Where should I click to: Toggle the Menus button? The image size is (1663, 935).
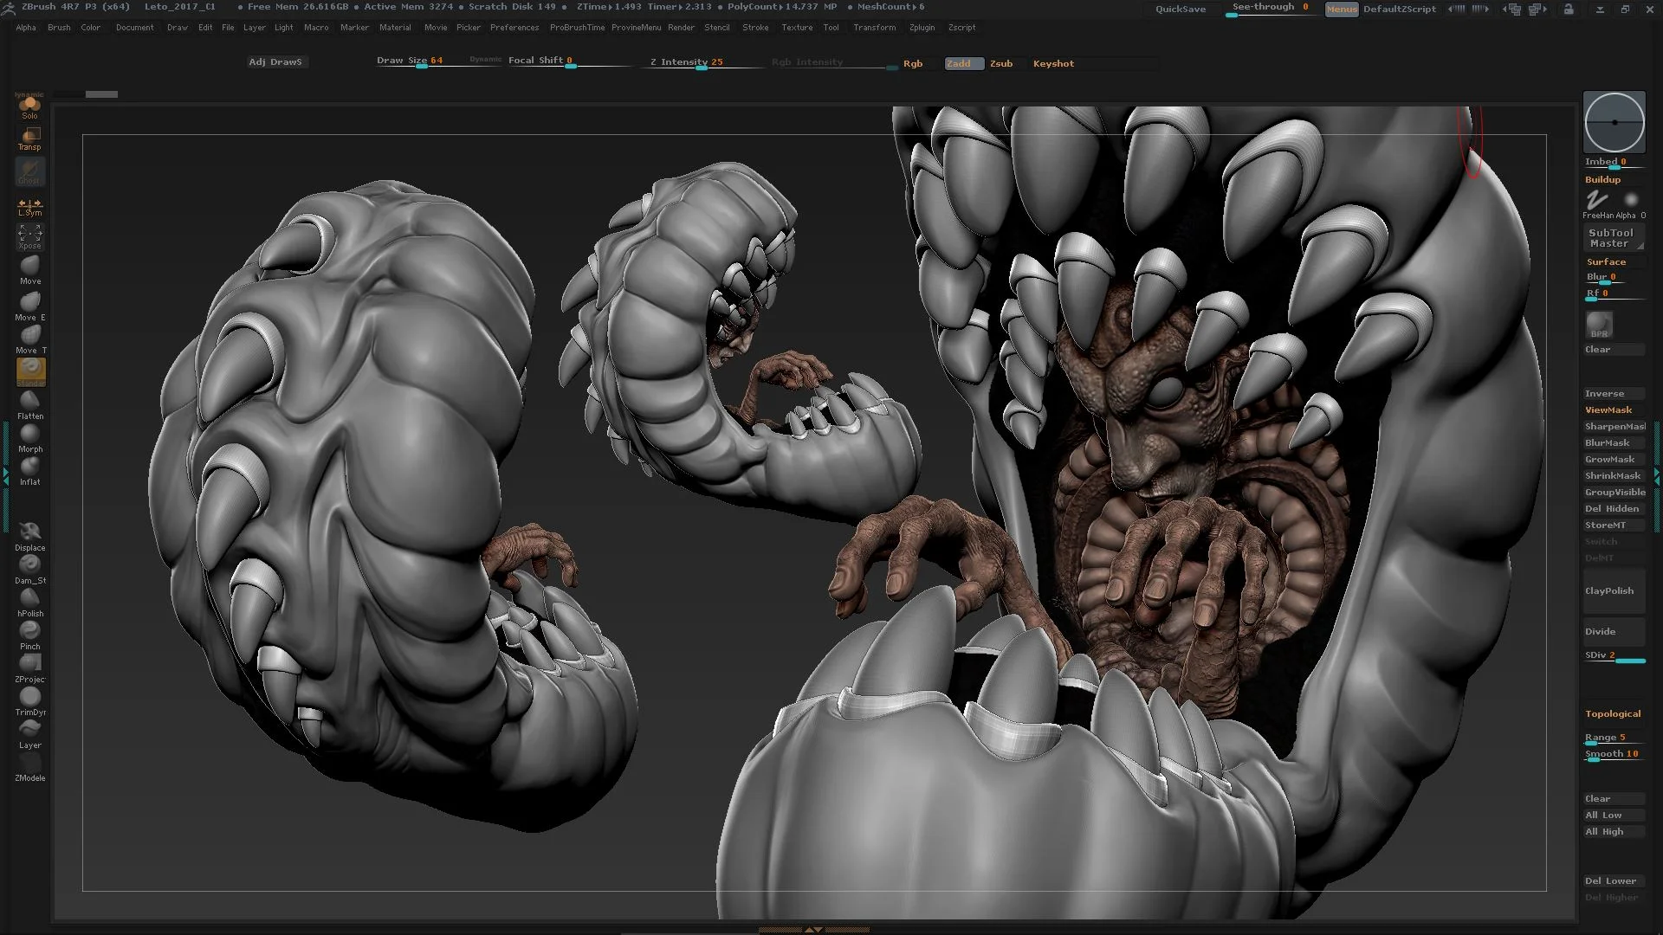(1341, 10)
